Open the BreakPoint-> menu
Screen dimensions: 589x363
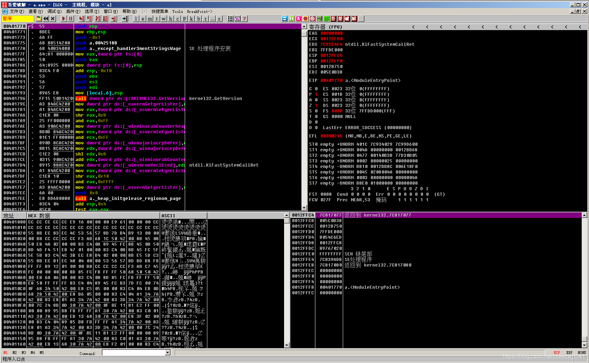200,11
